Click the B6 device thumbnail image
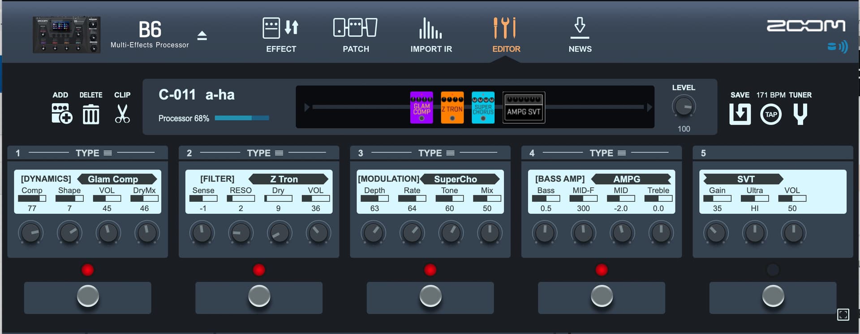Viewport: 860px width, 334px height. [66, 35]
